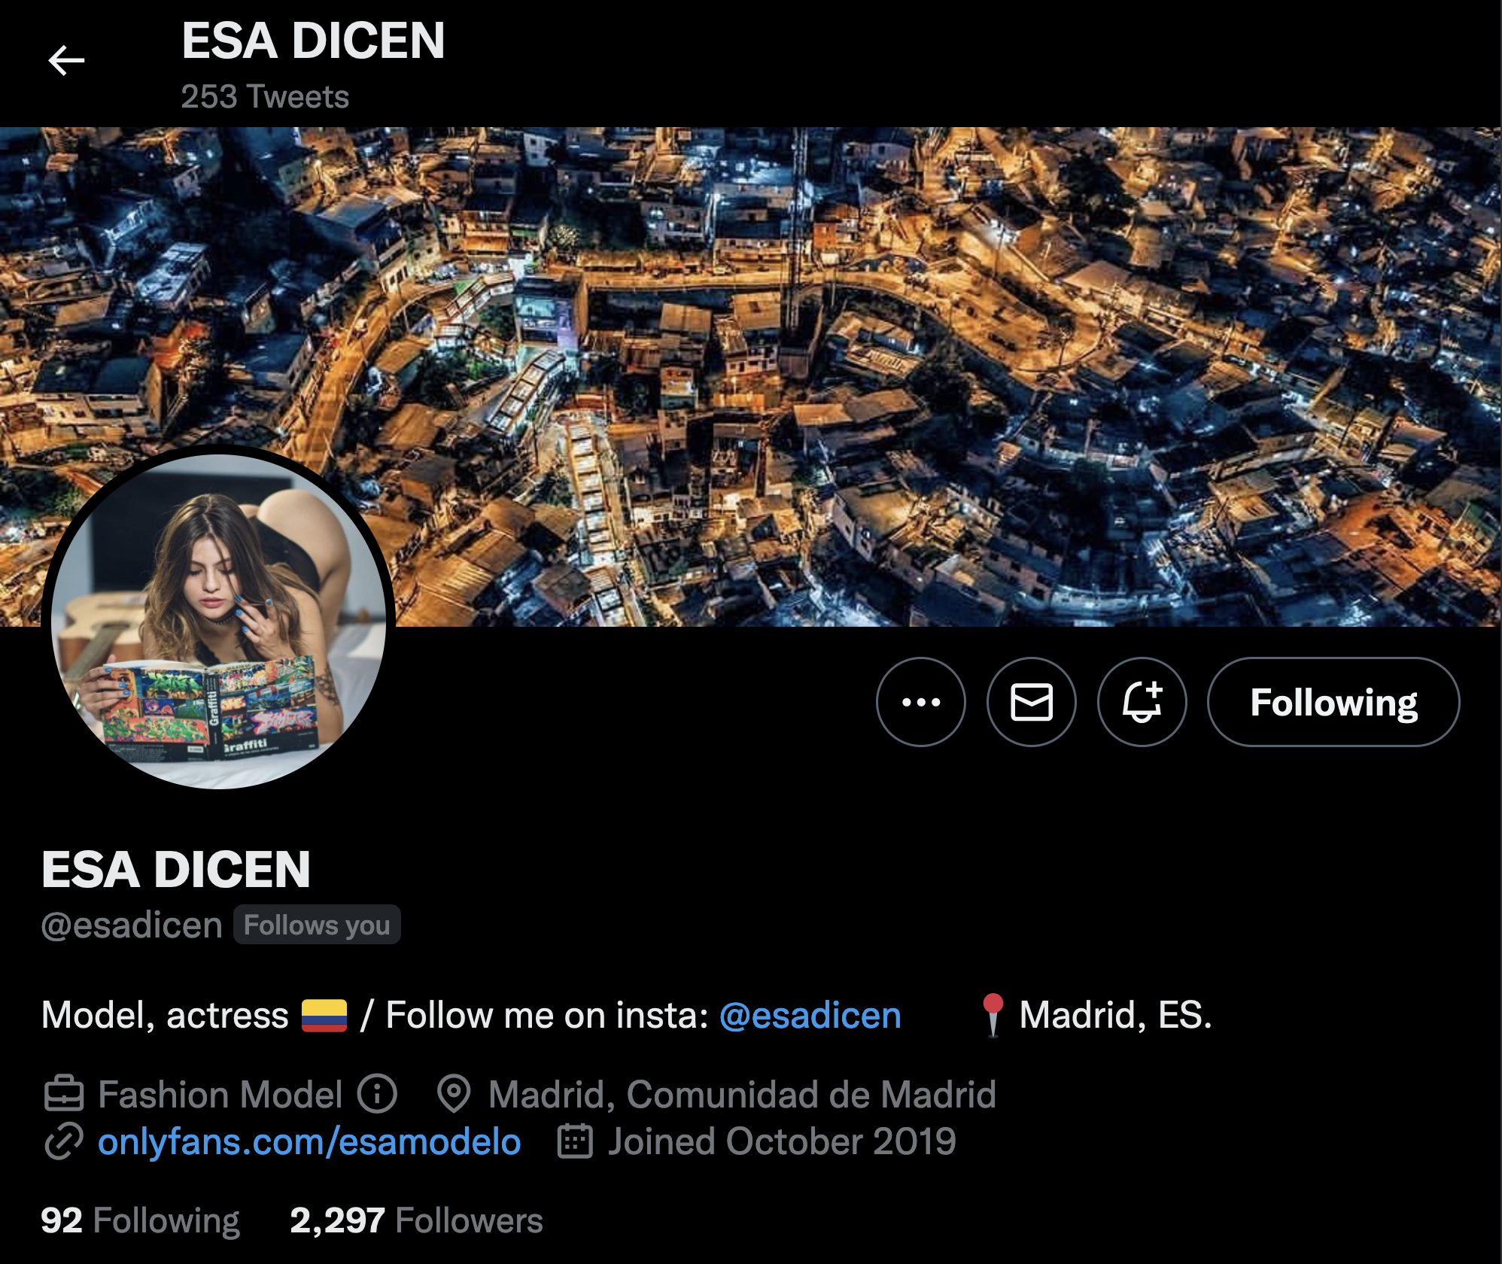Click the red pushpin emoji before Madrid, ES.
The image size is (1502, 1264).
[x=993, y=1015]
